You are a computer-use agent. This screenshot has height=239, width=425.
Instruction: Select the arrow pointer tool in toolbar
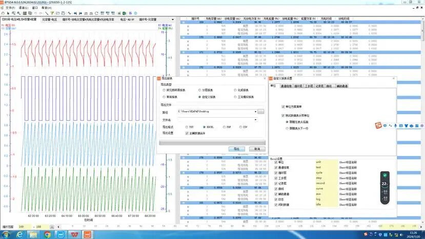[8, 13]
